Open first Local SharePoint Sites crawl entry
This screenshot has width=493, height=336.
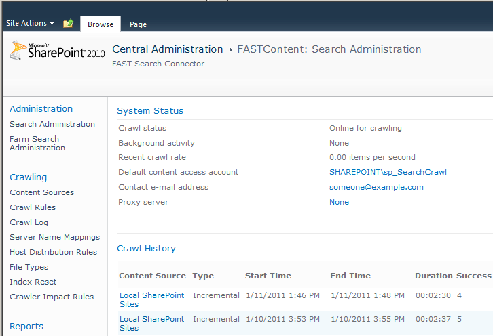[151, 299]
